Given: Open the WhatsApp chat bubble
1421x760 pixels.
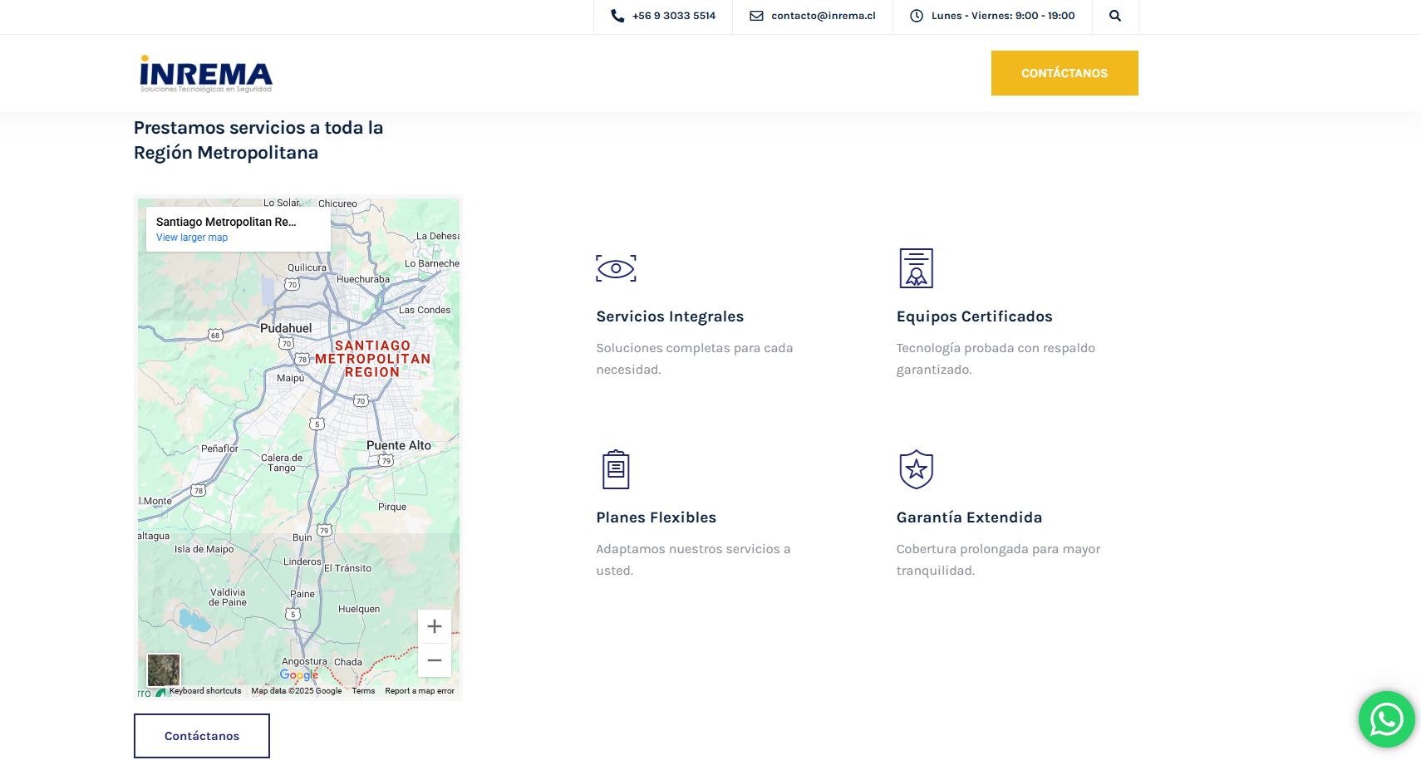Looking at the screenshot, I should [x=1386, y=719].
